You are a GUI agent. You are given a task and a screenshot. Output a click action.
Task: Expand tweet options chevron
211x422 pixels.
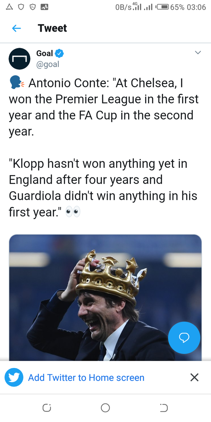pos(198,53)
